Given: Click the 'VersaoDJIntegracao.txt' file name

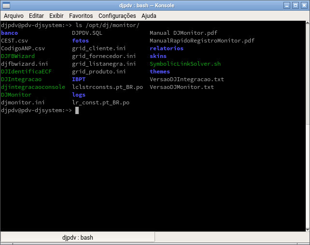Looking at the screenshot, I should click(187, 79).
